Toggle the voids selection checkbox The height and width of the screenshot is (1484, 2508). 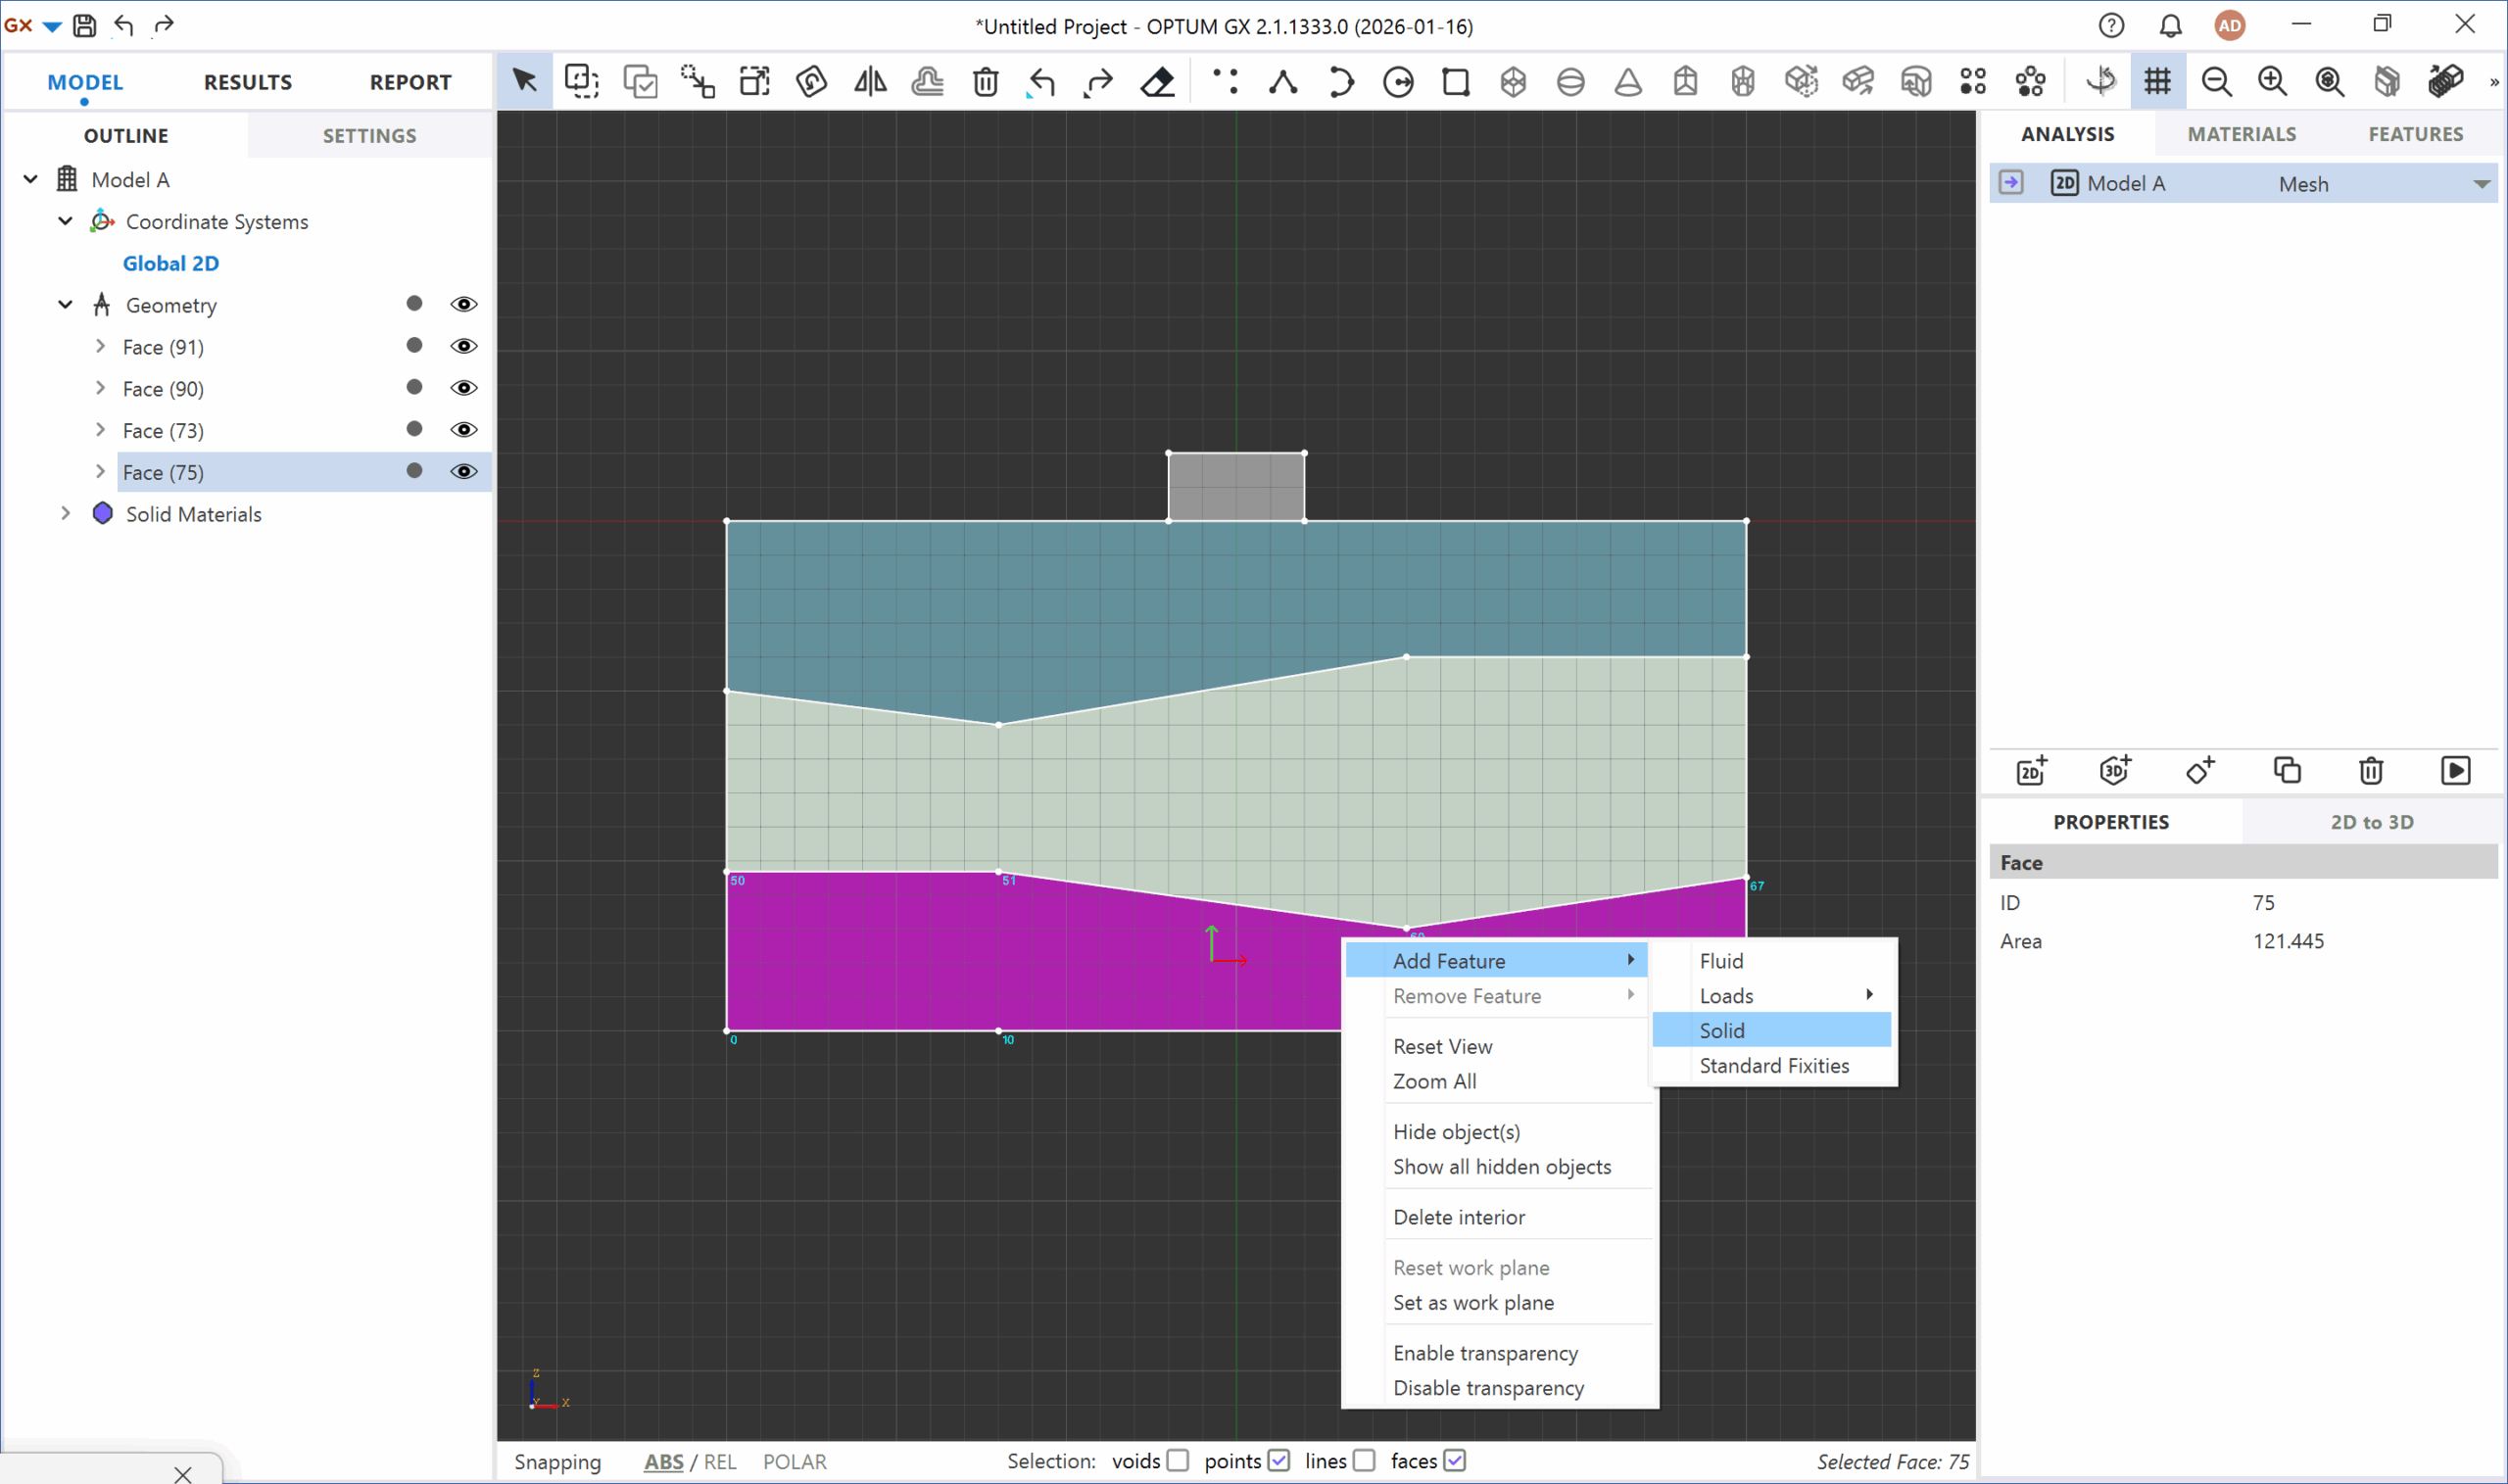(x=1178, y=1461)
